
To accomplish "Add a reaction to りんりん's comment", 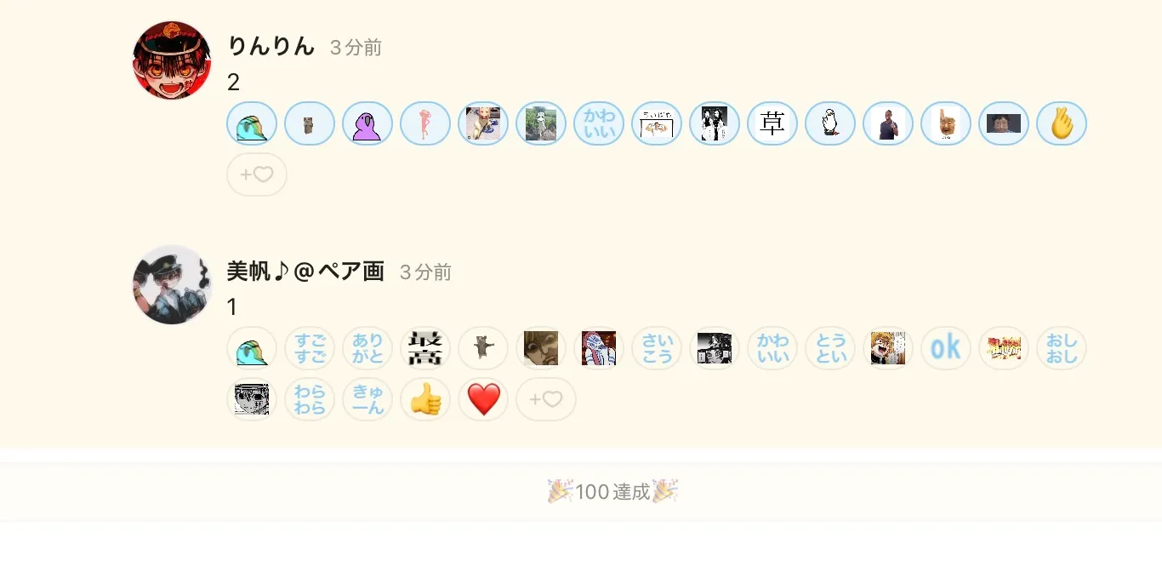I will coord(257,175).
